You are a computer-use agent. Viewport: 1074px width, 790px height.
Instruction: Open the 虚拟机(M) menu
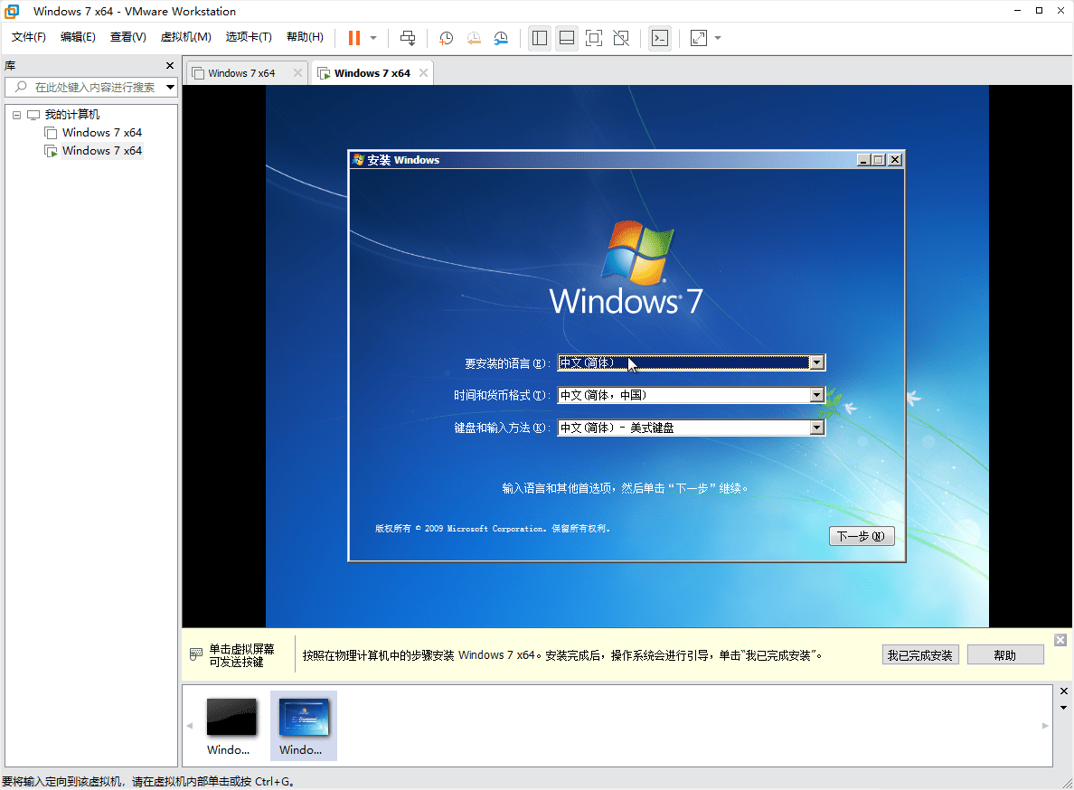pyautogui.click(x=185, y=37)
